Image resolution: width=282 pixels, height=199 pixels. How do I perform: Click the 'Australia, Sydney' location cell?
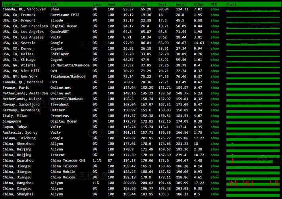(x=20, y=132)
